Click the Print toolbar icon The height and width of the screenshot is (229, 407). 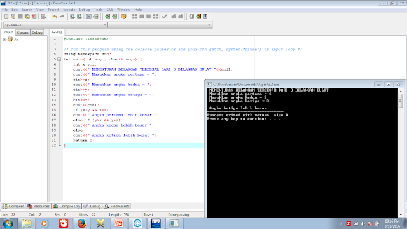click(x=43, y=17)
